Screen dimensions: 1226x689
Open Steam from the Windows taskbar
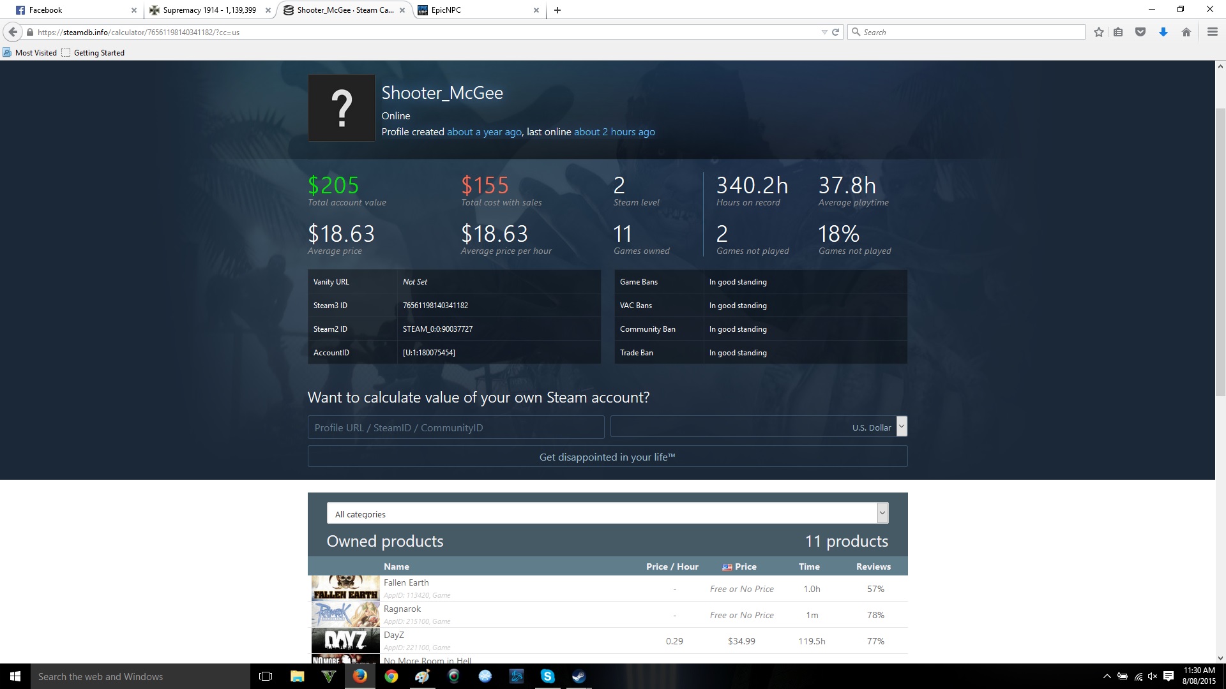(x=579, y=676)
